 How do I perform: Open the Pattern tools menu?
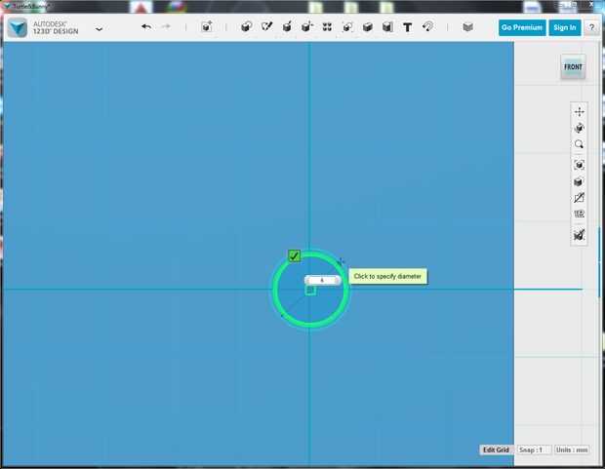[x=327, y=26]
